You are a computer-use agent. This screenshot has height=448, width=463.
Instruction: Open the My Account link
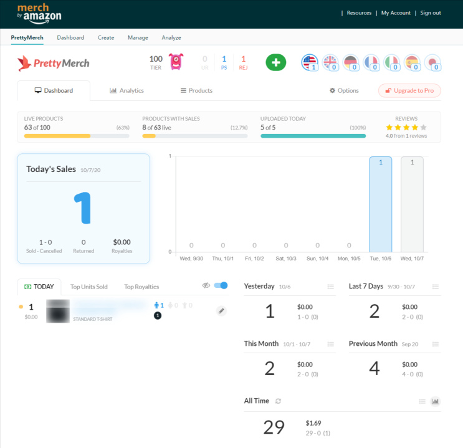coord(396,13)
